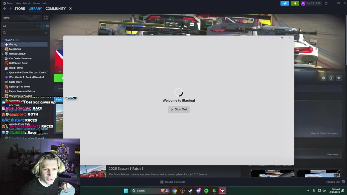Open OBS Studio from taskbar

[x=182, y=191]
